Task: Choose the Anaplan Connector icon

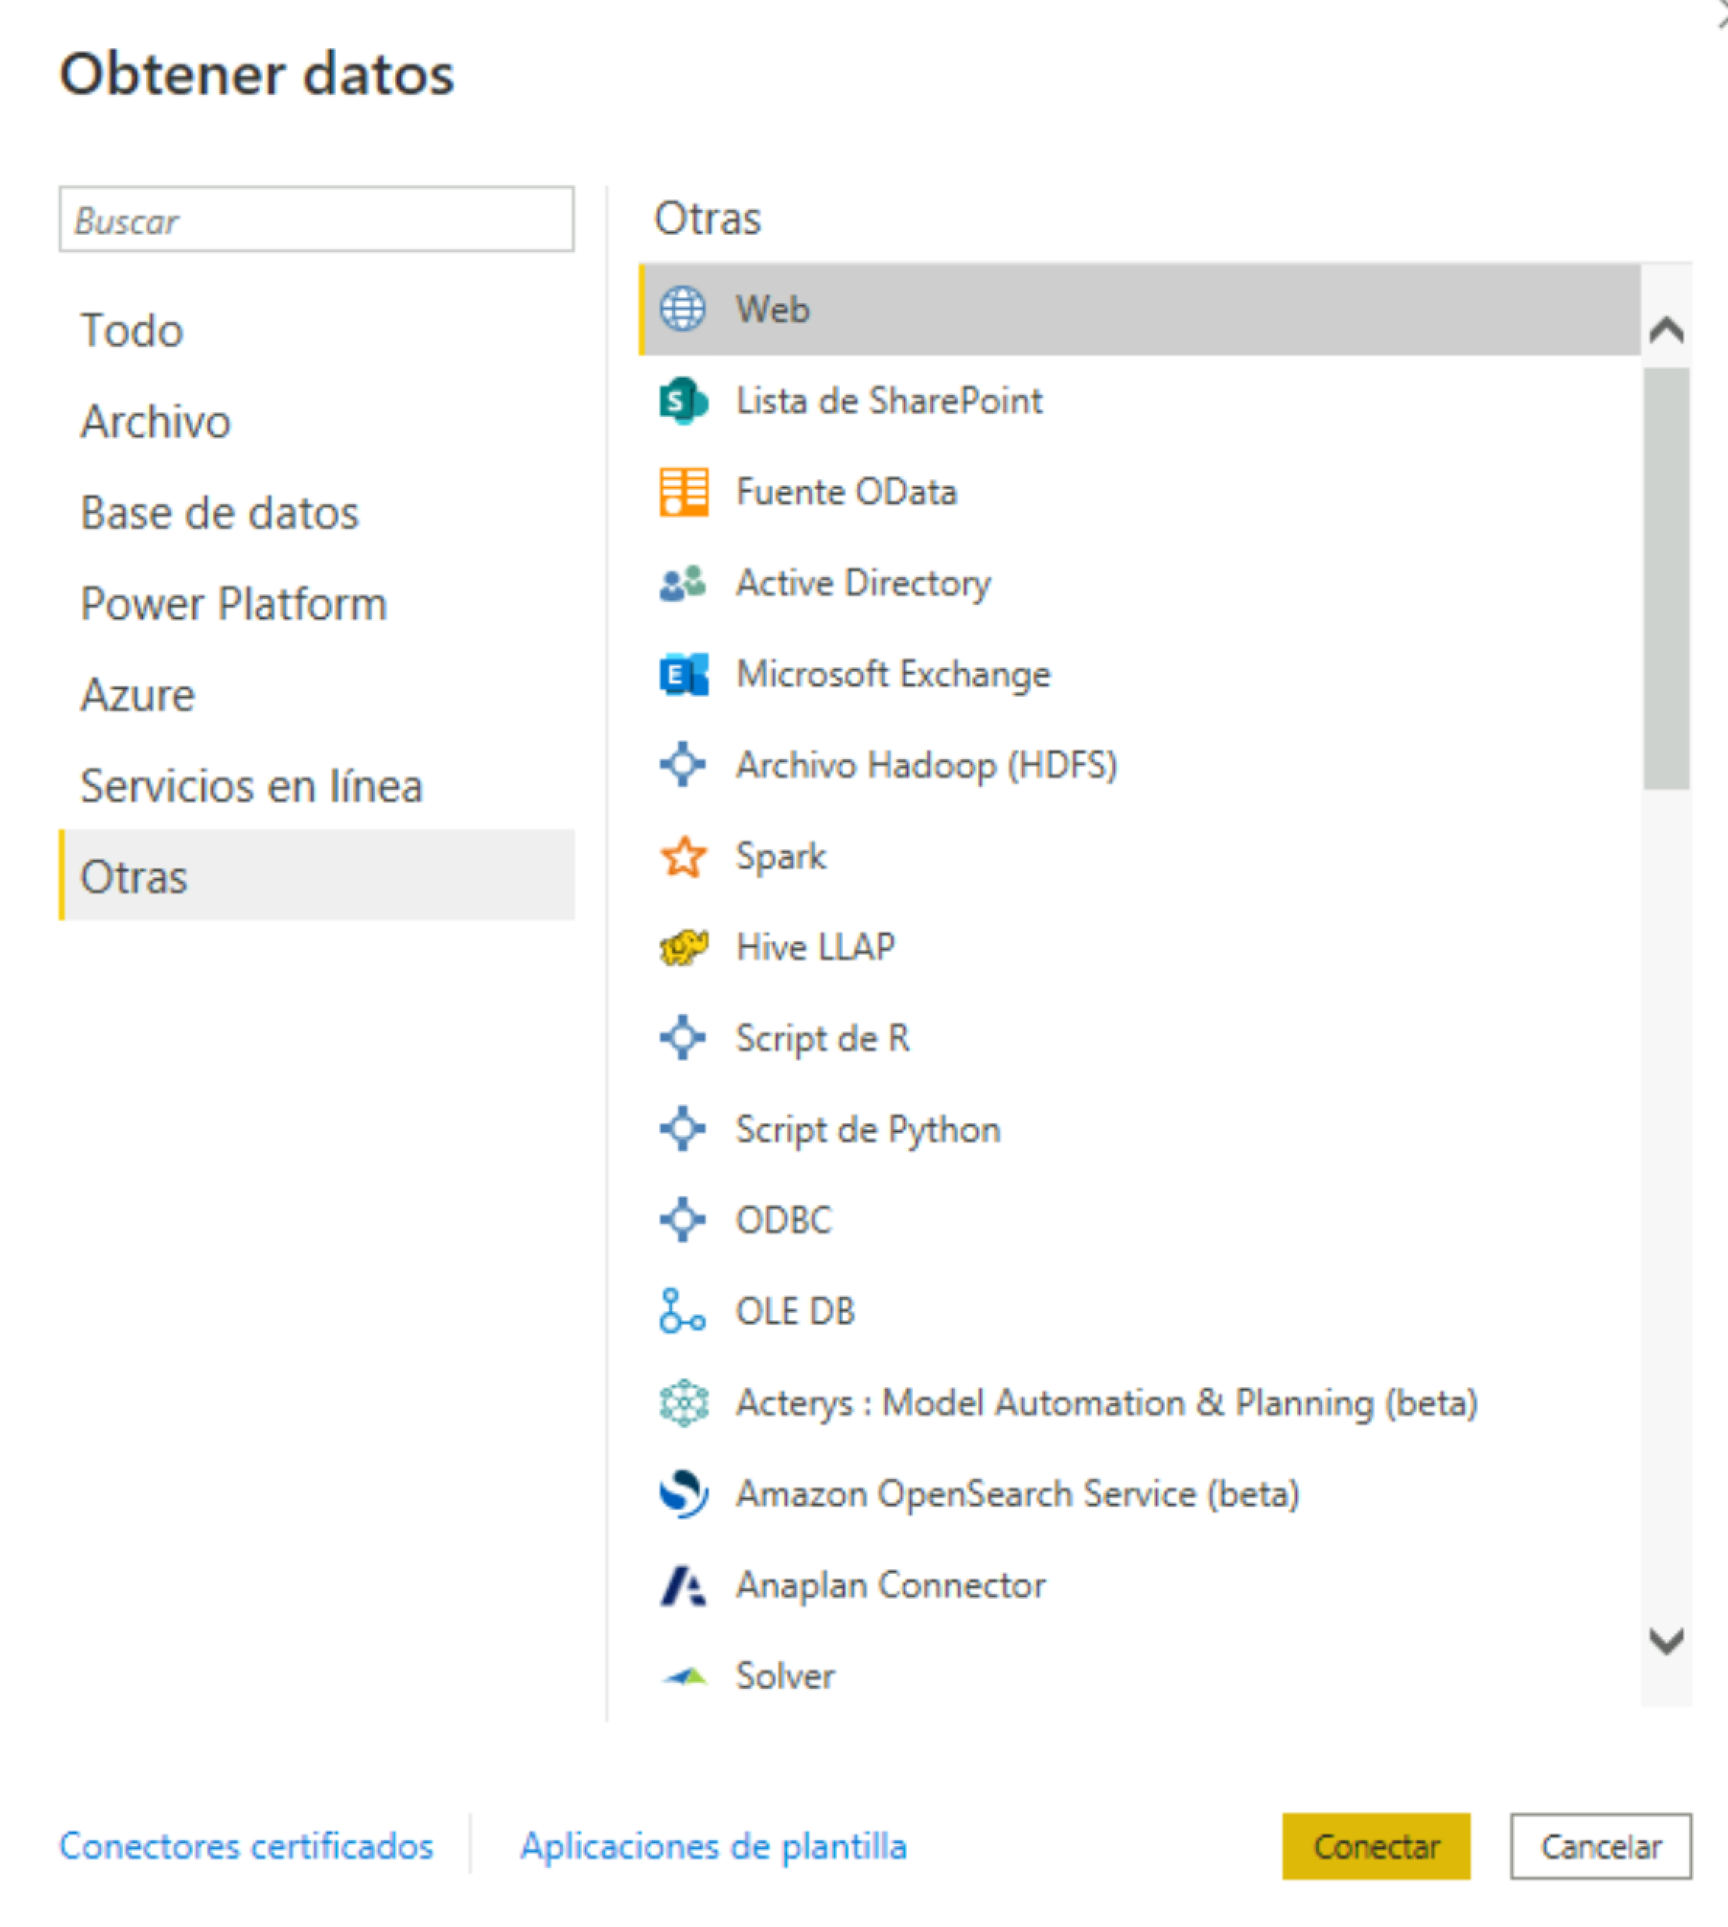Action: tap(683, 1586)
